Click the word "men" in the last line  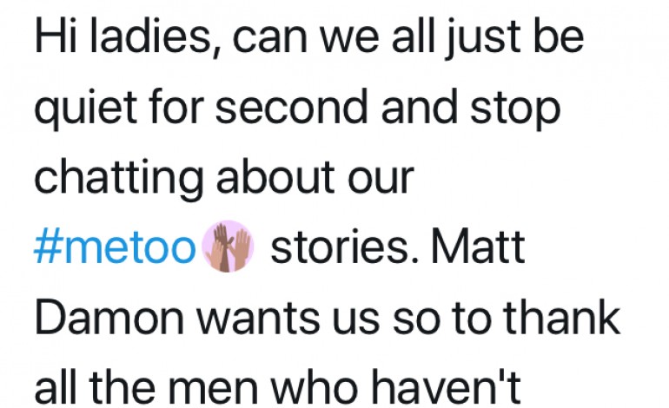pos(213,390)
